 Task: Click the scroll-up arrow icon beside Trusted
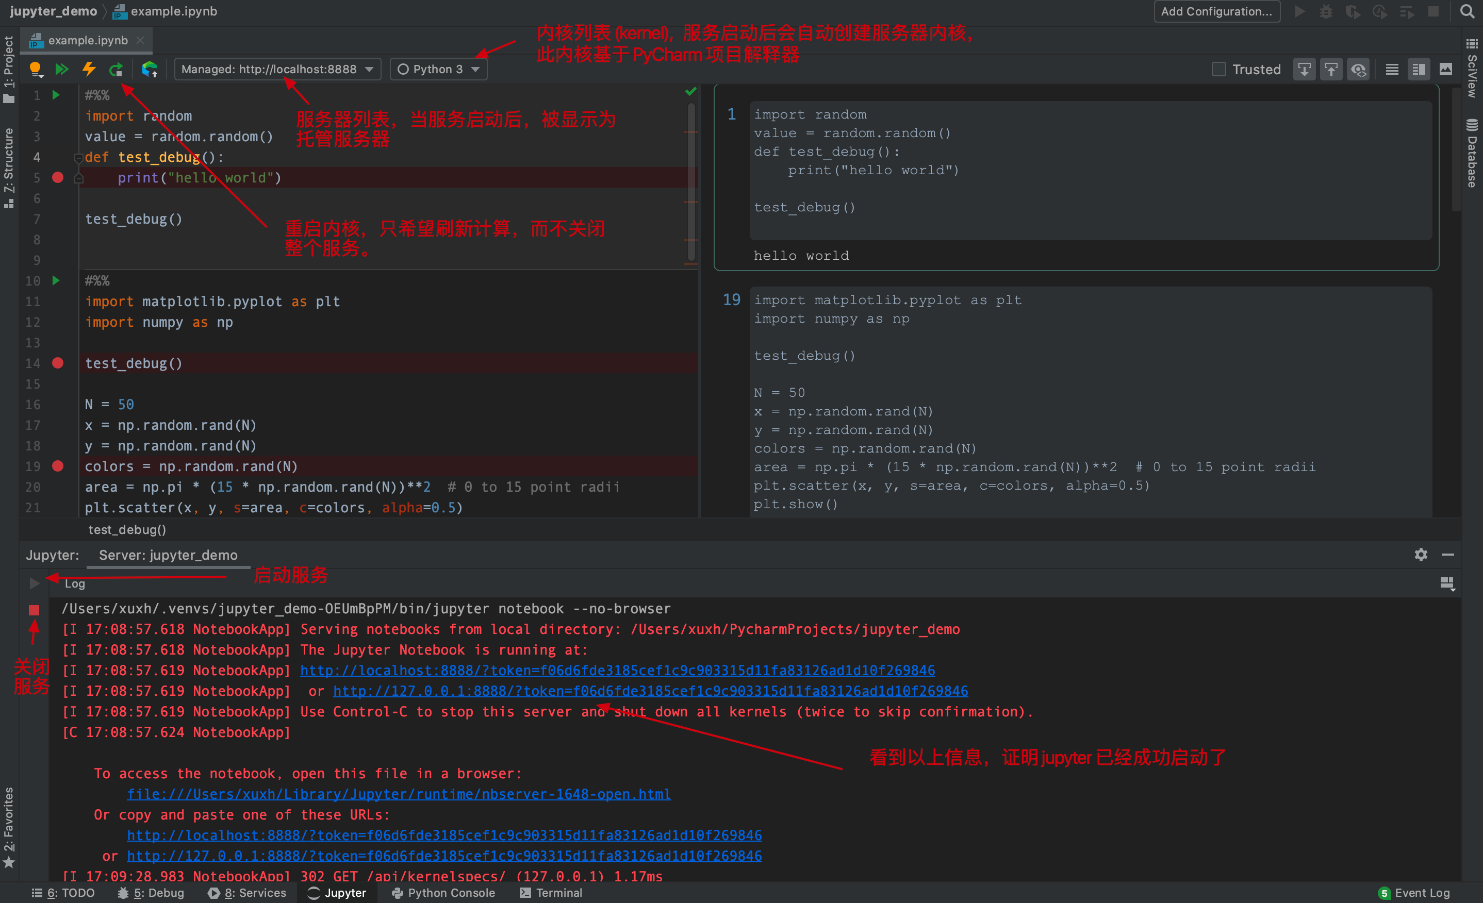[1331, 70]
